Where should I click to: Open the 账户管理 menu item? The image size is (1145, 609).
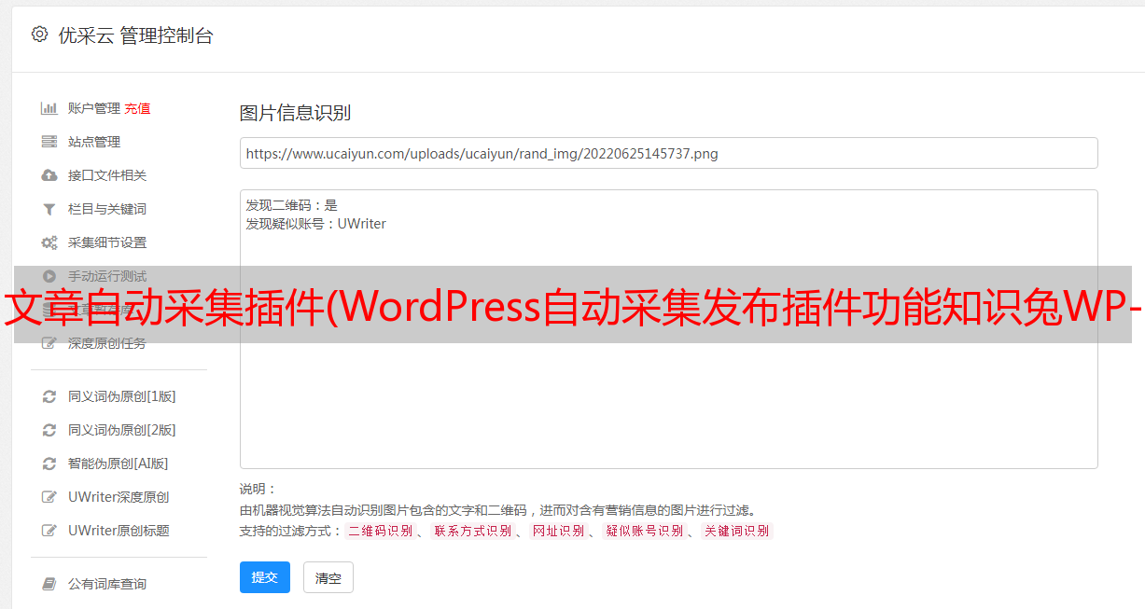pos(94,108)
